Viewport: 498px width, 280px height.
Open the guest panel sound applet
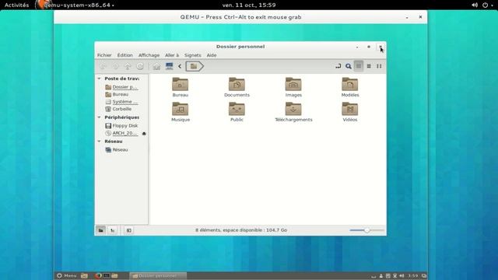click(x=402, y=276)
